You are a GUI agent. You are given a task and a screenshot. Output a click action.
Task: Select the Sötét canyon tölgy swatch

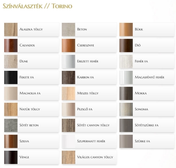click(x=69, y=125)
